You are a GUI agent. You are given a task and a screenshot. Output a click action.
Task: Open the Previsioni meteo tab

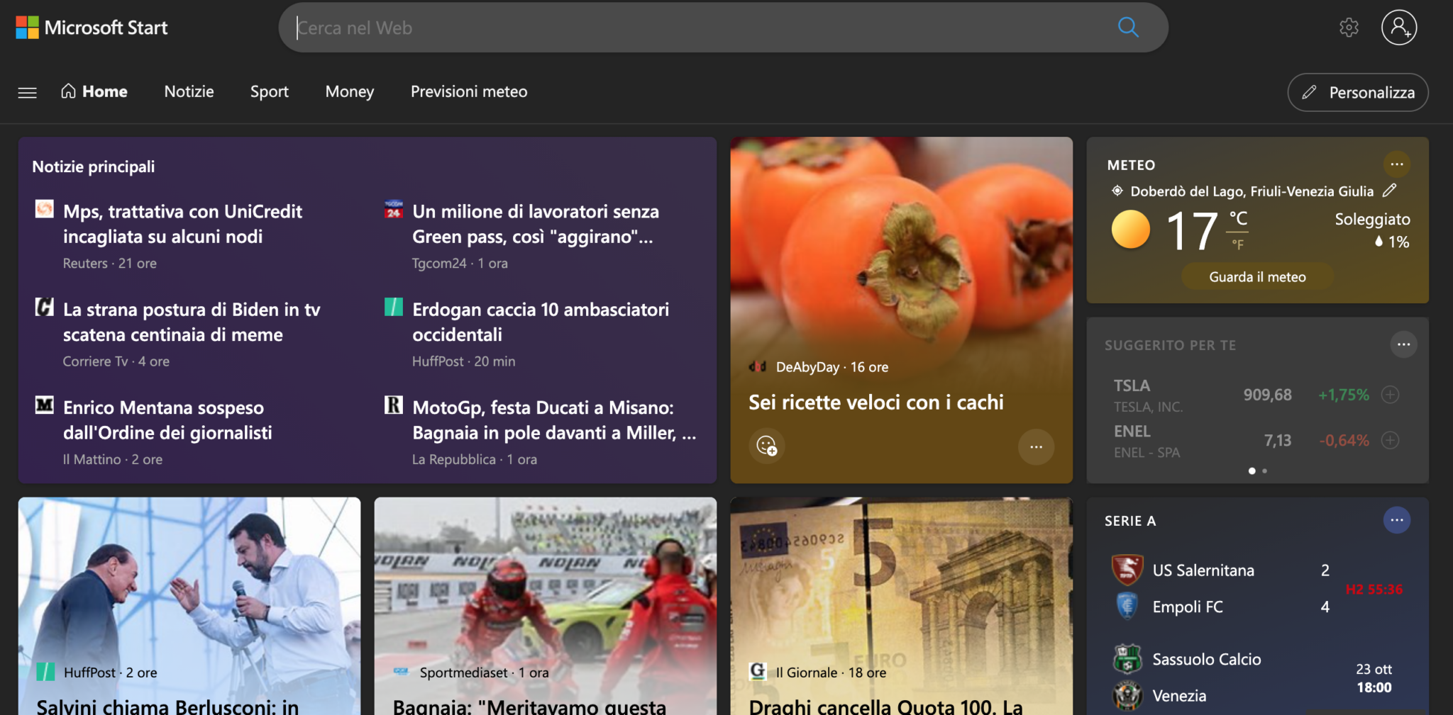tap(469, 91)
